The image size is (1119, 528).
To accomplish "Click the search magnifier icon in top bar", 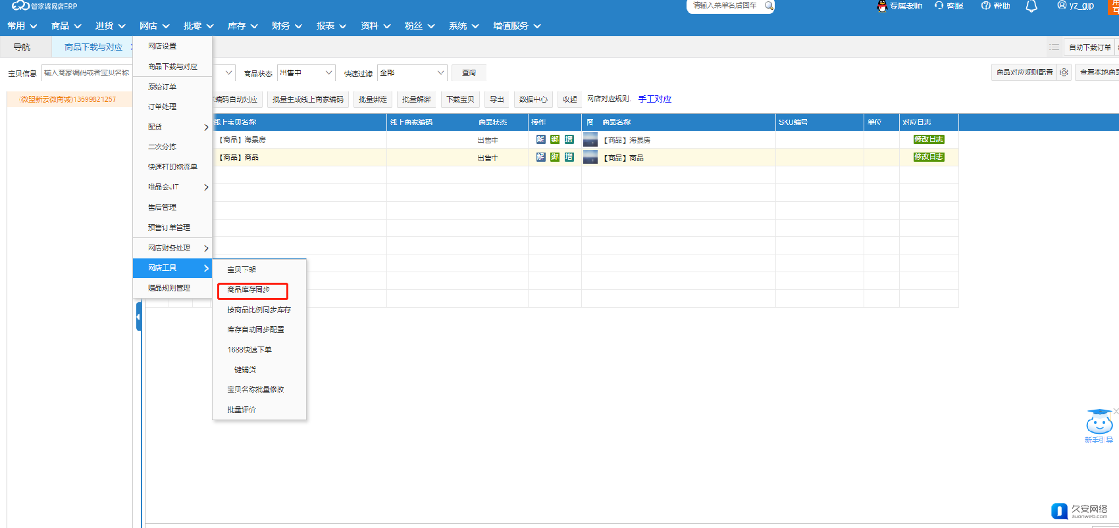I will pyautogui.click(x=768, y=6).
